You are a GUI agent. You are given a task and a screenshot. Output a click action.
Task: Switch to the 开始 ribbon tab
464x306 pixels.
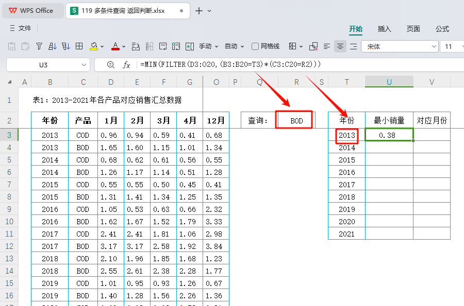pyautogui.click(x=355, y=29)
